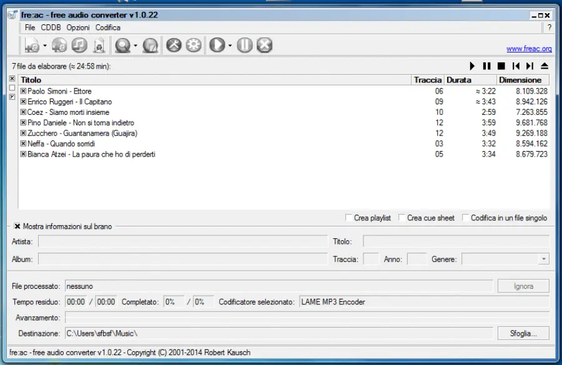Screen dimensions: 562x365
Task: Click the remove file from joblist icon
Action: tap(99, 45)
